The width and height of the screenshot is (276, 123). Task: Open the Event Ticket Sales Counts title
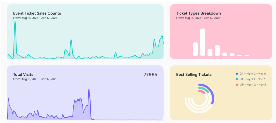coord(37,13)
